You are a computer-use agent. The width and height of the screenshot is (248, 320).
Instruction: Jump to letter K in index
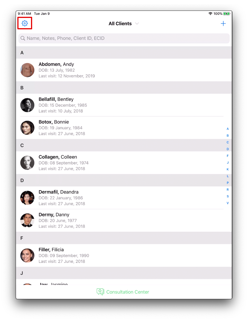point(228,169)
